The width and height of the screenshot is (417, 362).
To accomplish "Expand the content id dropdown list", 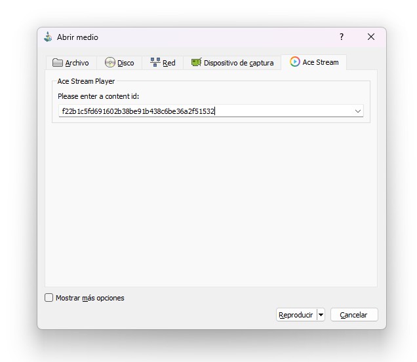I will click(358, 111).
